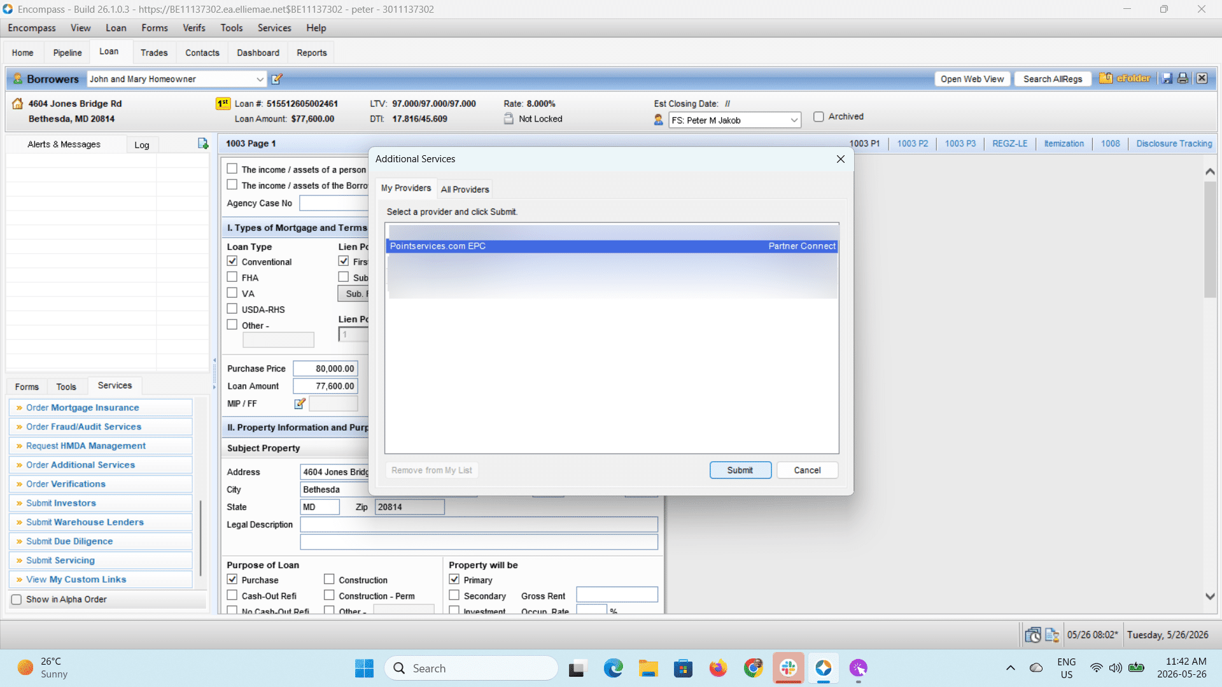Screen dimensions: 1222x687
Task: Expand the borrower pair dropdown
Action: pyautogui.click(x=260, y=80)
